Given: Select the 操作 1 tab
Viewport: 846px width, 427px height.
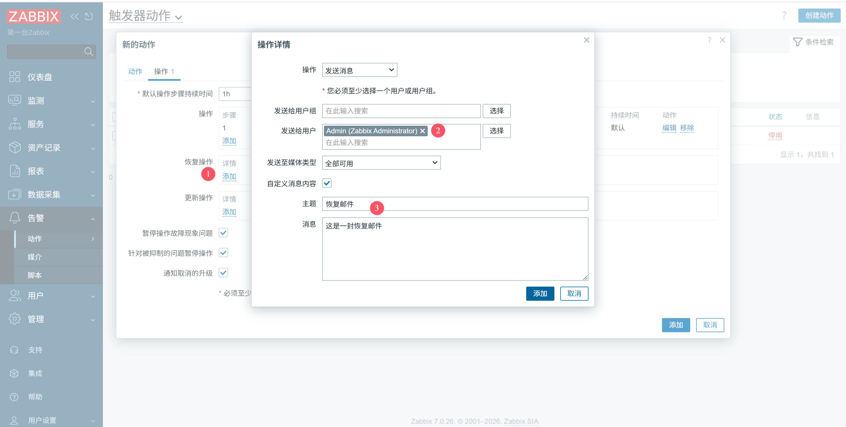Looking at the screenshot, I should pyautogui.click(x=164, y=72).
